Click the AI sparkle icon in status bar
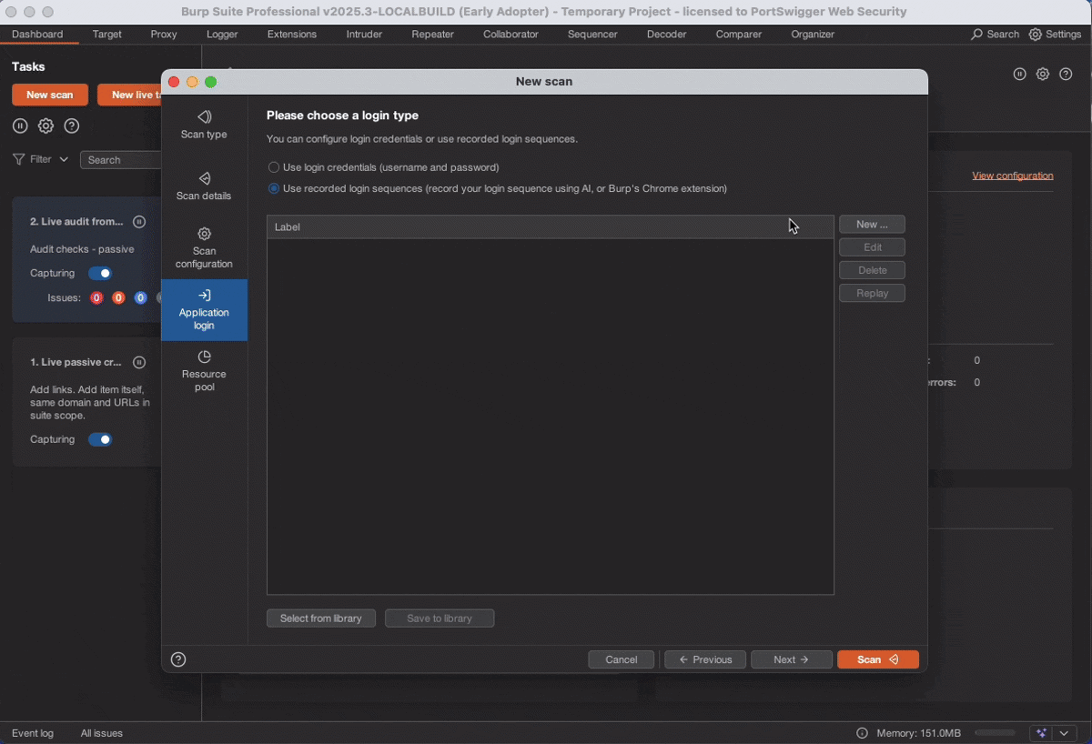Viewport: 1092px width, 744px height. coord(1041,733)
